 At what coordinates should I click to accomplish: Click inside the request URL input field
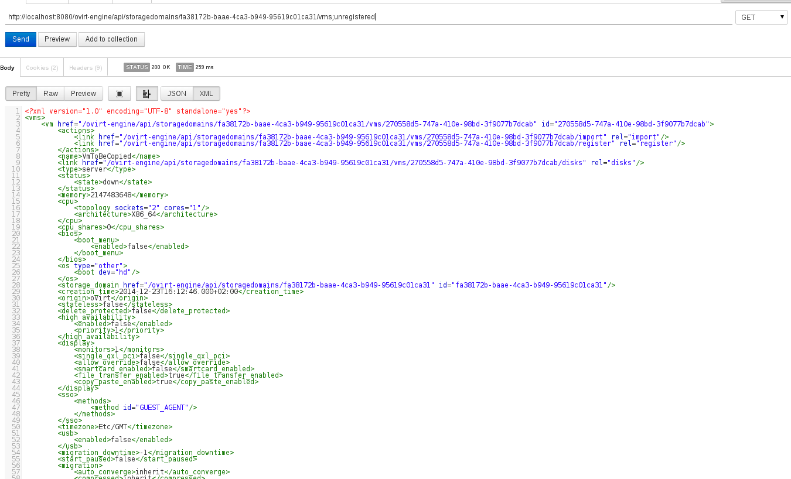pyautogui.click(x=234, y=17)
